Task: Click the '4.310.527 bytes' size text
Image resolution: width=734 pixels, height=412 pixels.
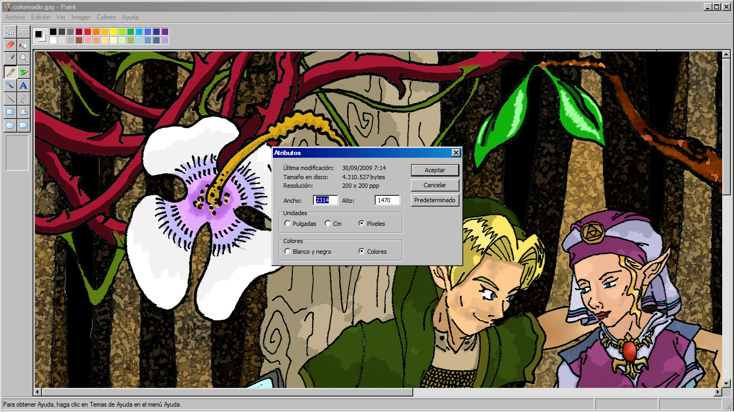Action: pyautogui.click(x=364, y=176)
